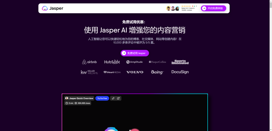Click the 人工智能让您可以快速 description paragraph

click(x=135, y=41)
